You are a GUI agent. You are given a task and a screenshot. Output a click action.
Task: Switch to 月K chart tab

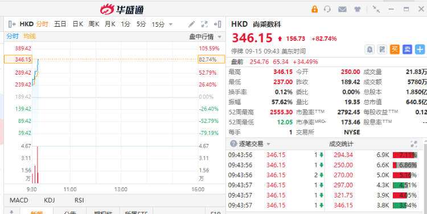[x=110, y=24]
